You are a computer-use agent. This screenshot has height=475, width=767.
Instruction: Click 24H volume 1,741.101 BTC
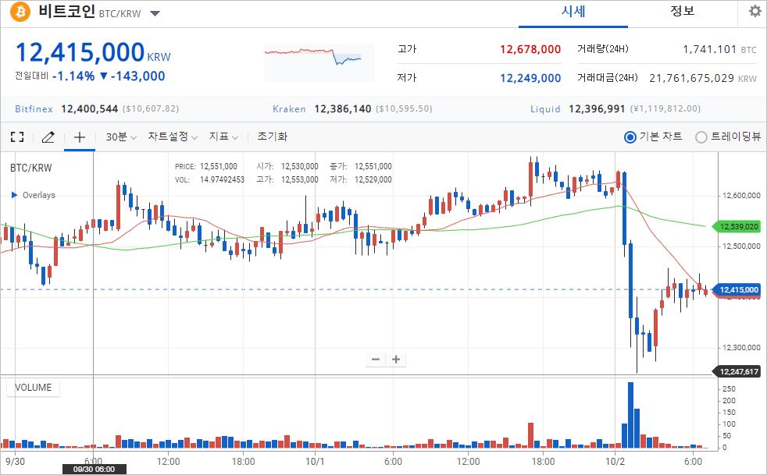point(719,49)
